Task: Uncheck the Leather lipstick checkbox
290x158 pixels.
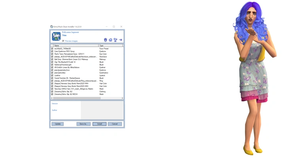Action: [52, 75]
